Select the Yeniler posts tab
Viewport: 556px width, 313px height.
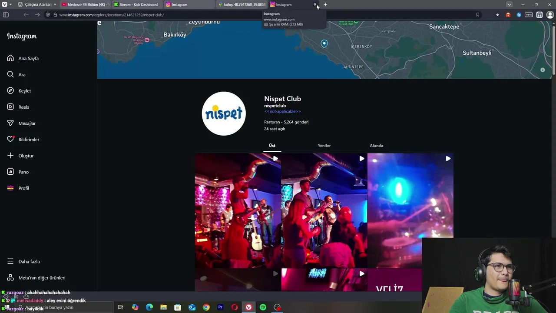(x=324, y=146)
